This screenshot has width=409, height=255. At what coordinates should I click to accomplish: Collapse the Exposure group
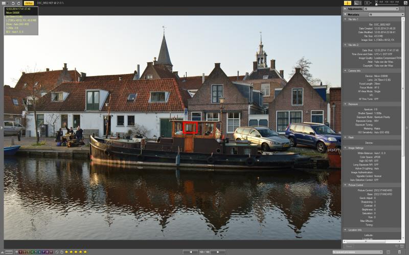[346, 104]
